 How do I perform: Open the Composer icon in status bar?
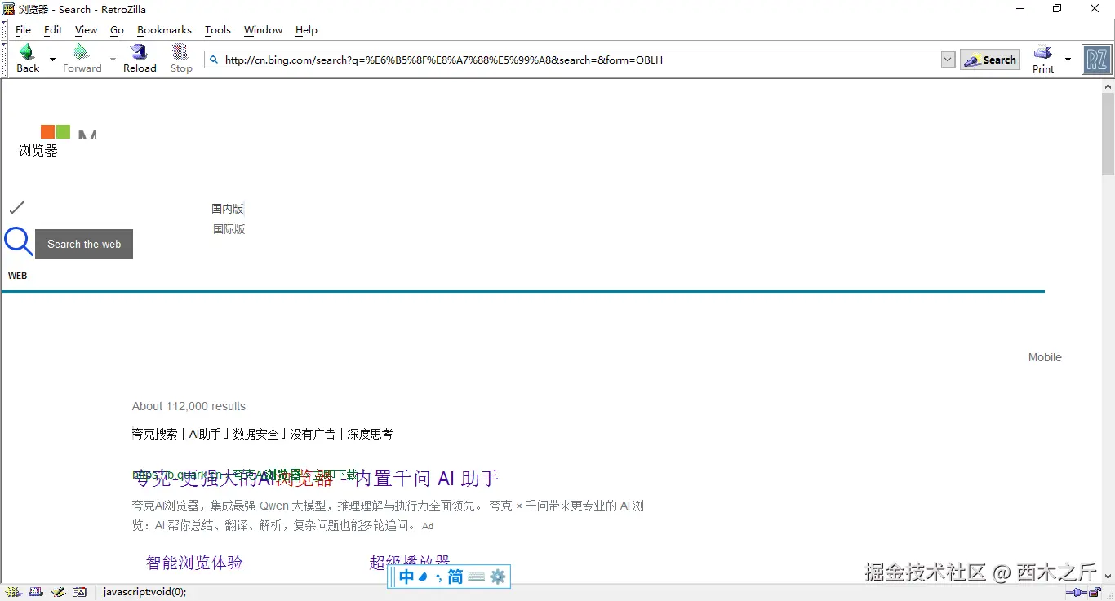pos(57,592)
